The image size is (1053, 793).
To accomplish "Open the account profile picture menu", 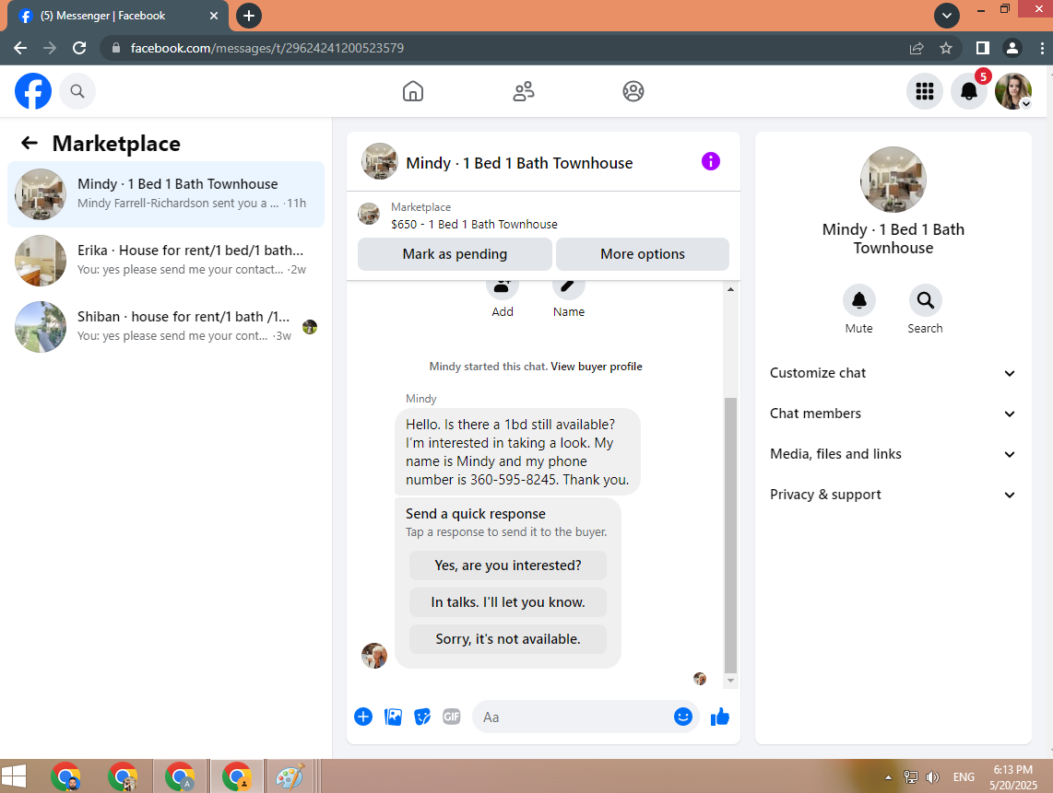I will [x=1012, y=91].
